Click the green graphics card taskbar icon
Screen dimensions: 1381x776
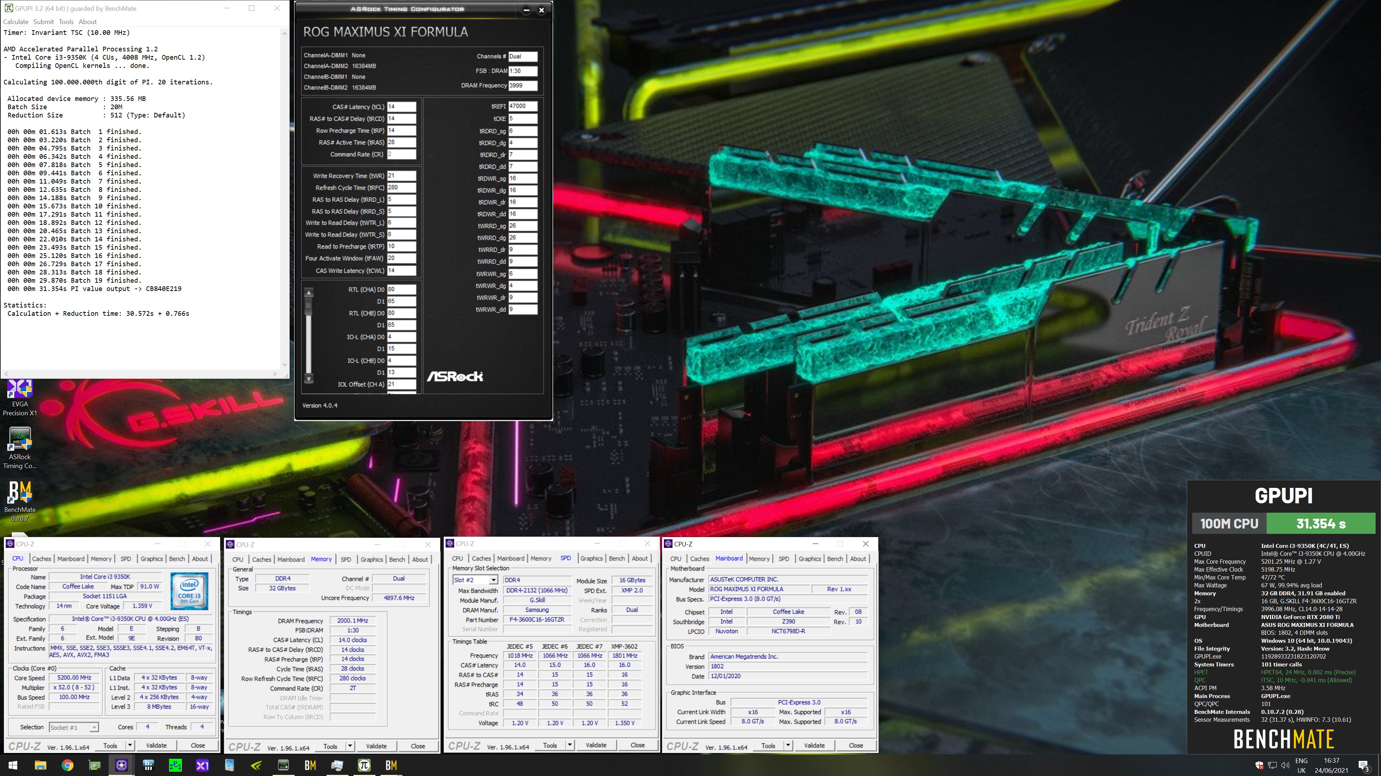pyautogui.click(x=94, y=765)
